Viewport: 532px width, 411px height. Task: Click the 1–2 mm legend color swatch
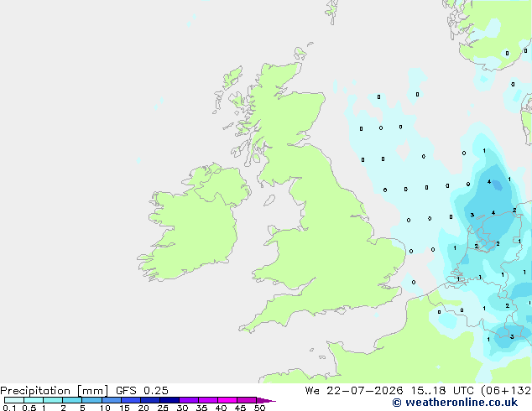[53, 400]
